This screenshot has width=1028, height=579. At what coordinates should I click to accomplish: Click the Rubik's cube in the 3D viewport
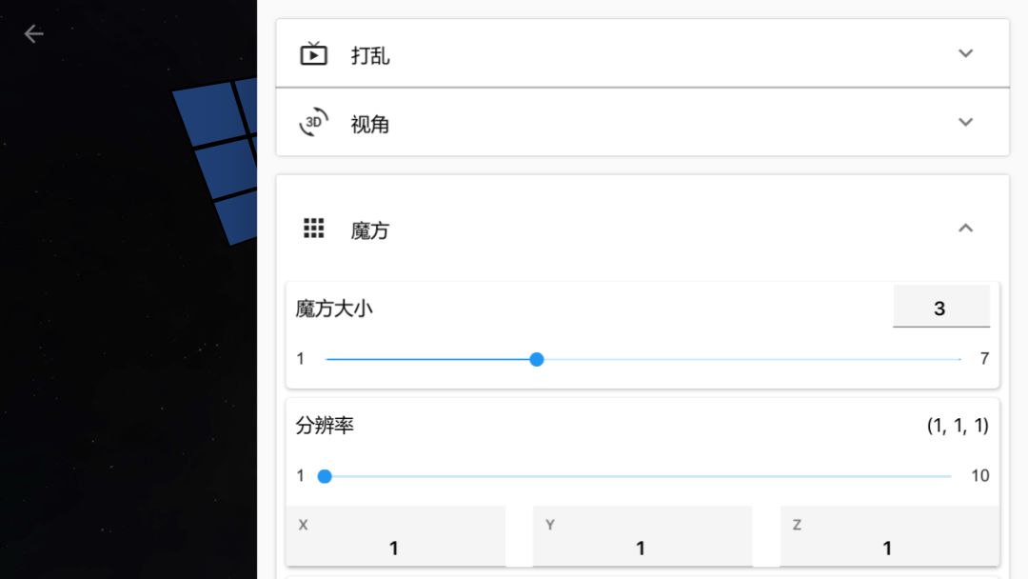click(217, 138)
